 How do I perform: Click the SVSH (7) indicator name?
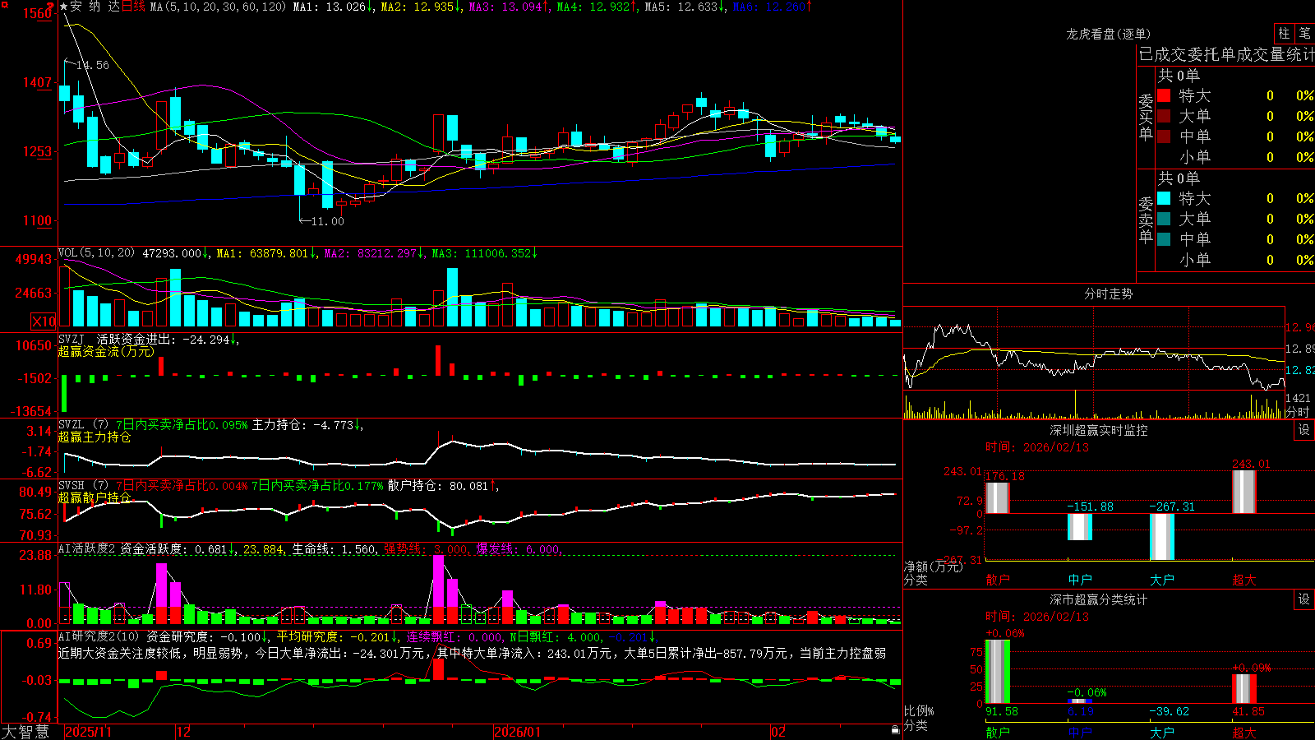tap(83, 486)
